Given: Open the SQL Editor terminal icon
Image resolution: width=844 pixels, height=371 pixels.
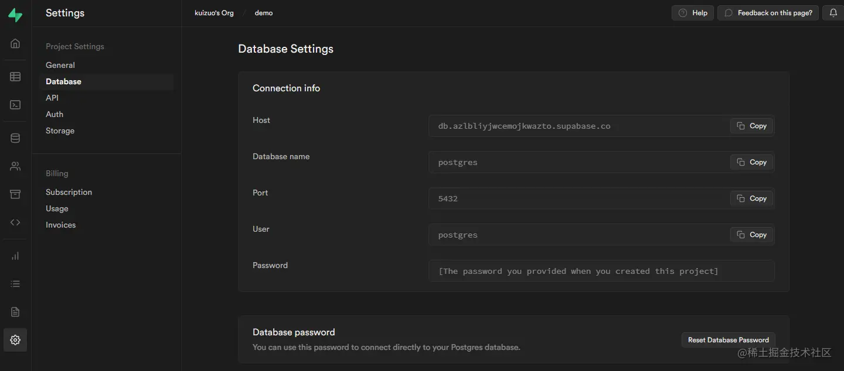Looking at the screenshot, I should click(x=15, y=105).
